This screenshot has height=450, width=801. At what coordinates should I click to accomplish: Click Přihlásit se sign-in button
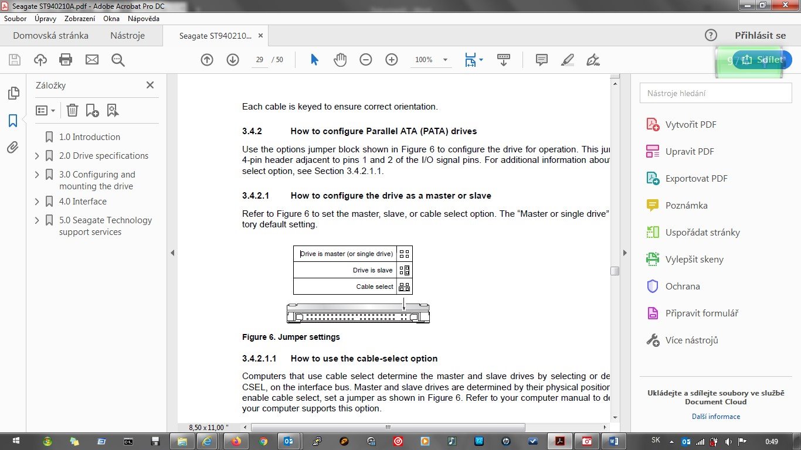click(x=761, y=35)
